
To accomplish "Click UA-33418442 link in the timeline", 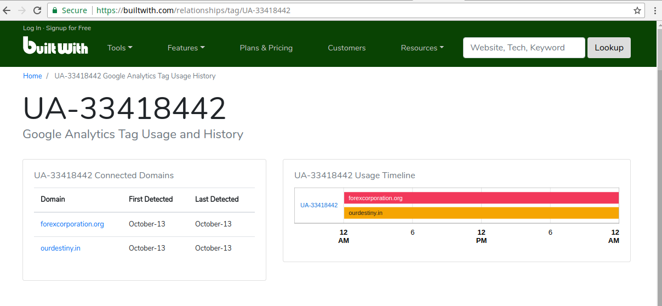I will pos(319,205).
